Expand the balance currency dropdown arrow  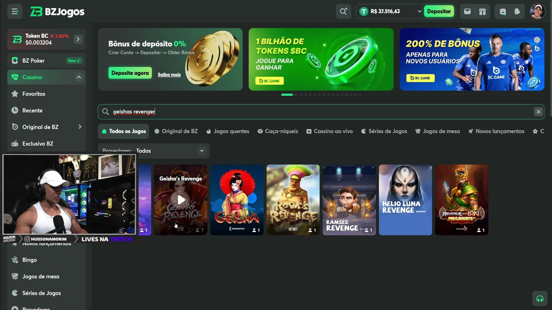click(x=419, y=12)
